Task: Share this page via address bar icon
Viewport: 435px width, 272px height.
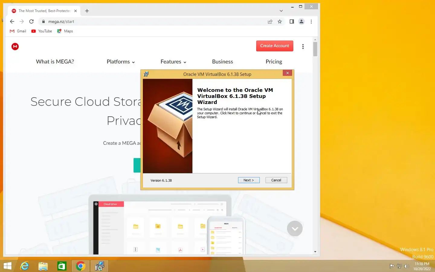Action: [270, 21]
